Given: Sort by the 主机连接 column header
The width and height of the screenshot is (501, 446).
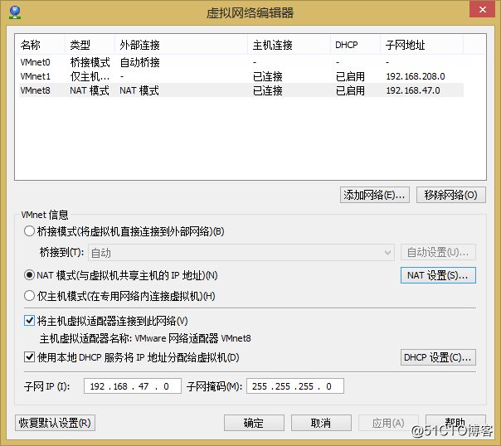Looking at the screenshot, I should pos(289,45).
